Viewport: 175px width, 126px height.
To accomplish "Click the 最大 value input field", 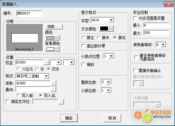I will point(156,33).
